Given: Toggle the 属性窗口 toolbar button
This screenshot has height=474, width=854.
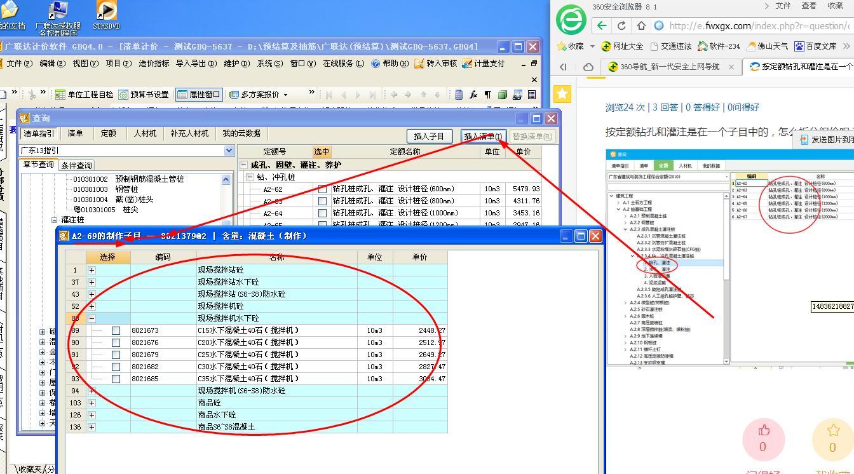Looking at the screenshot, I should [198, 95].
